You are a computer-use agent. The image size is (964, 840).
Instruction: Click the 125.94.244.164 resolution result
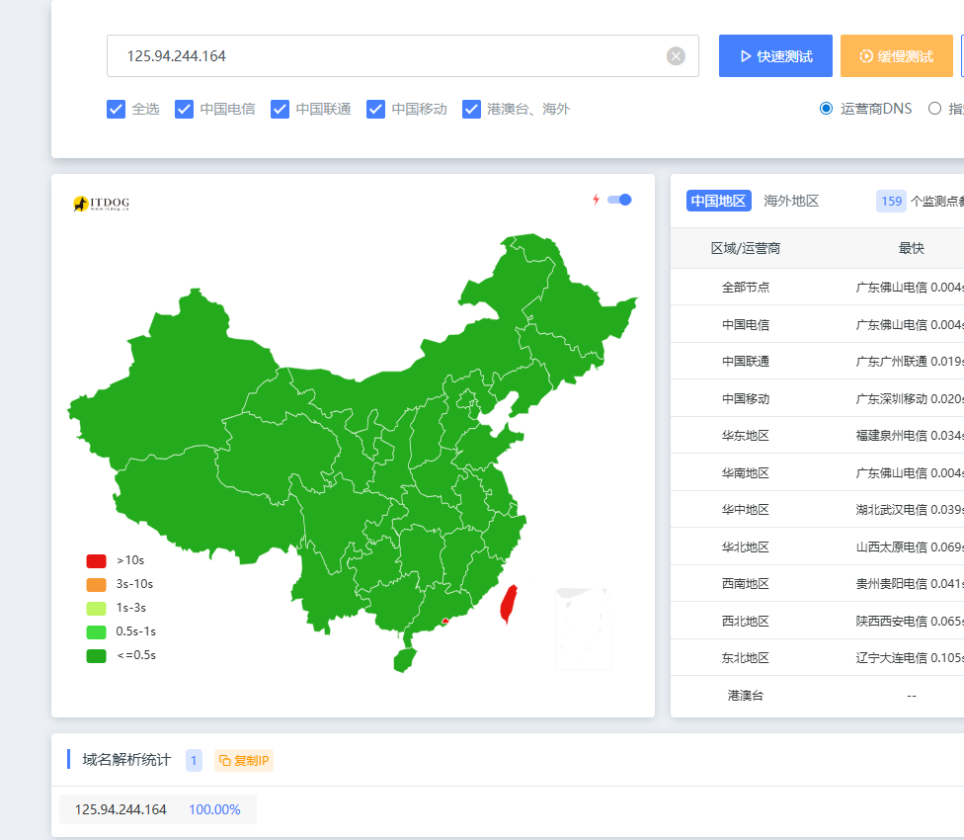point(120,809)
